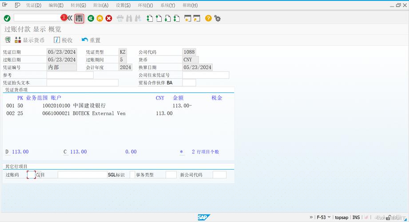This screenshot has width=409, height=222.
Task: Click the account input field before SGL标识
Action: click(83, 174)
